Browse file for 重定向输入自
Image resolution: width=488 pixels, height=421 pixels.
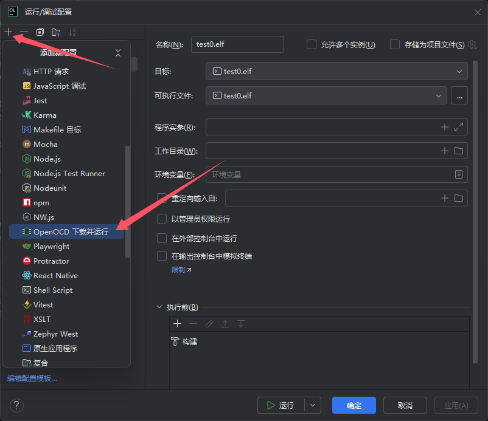tap(459, 198)
